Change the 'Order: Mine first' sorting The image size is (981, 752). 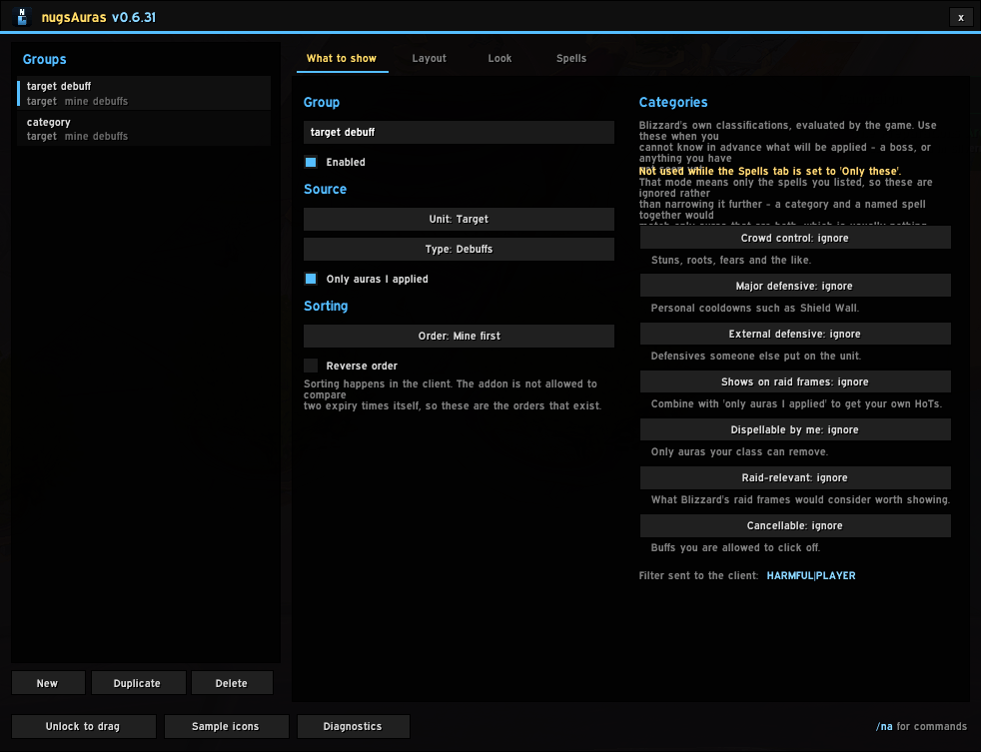coord(459,336)
